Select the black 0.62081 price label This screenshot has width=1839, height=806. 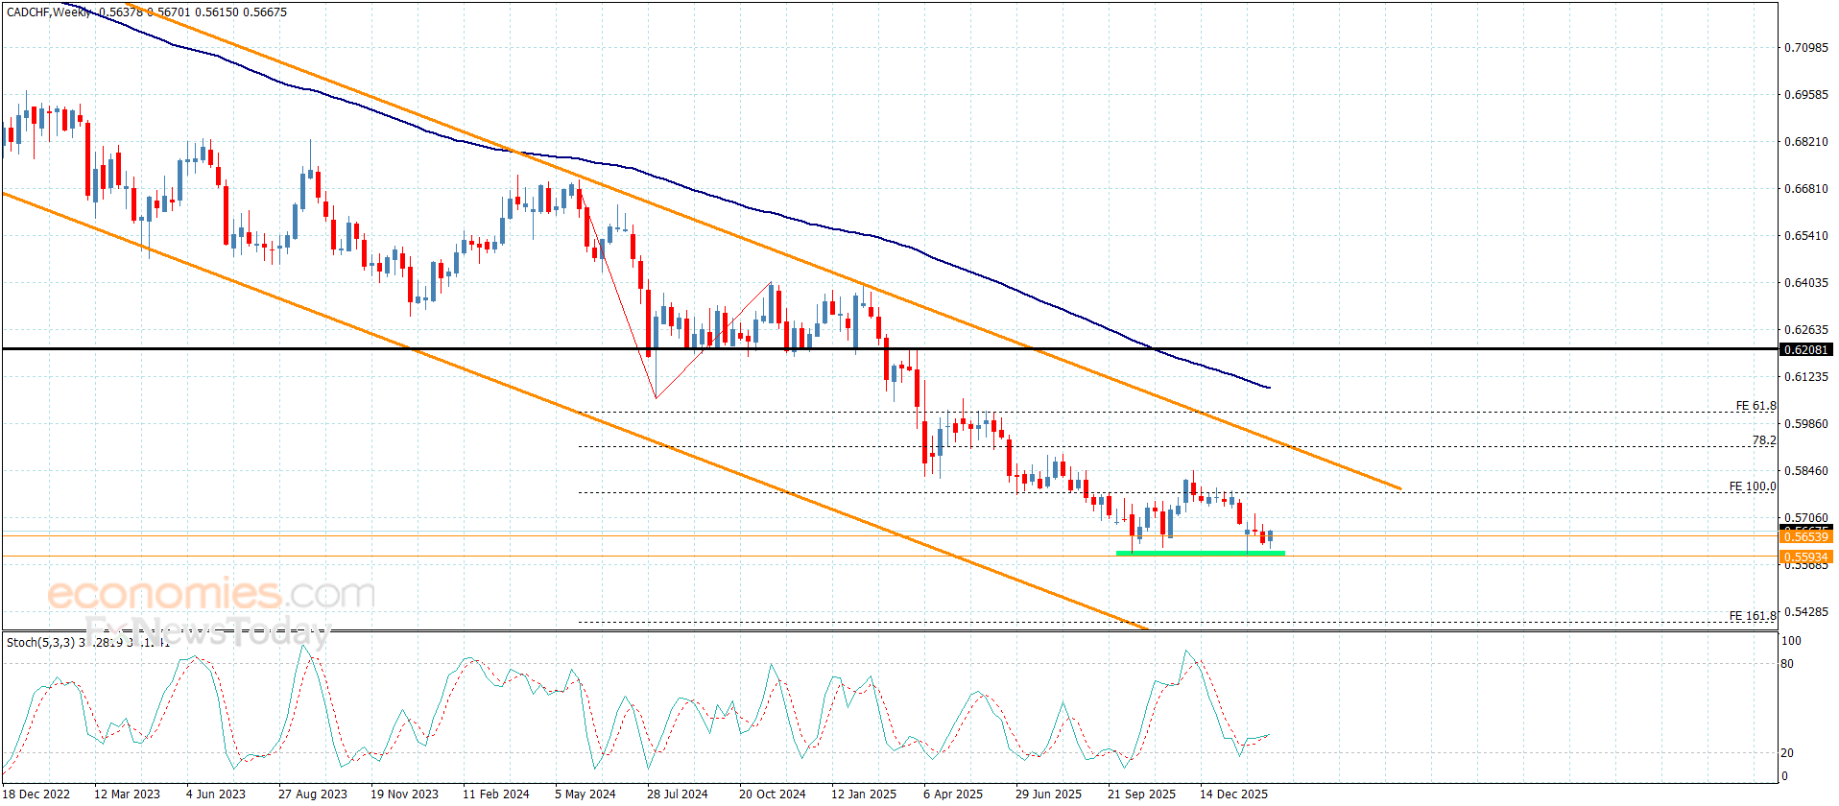tap(1805, 350)
